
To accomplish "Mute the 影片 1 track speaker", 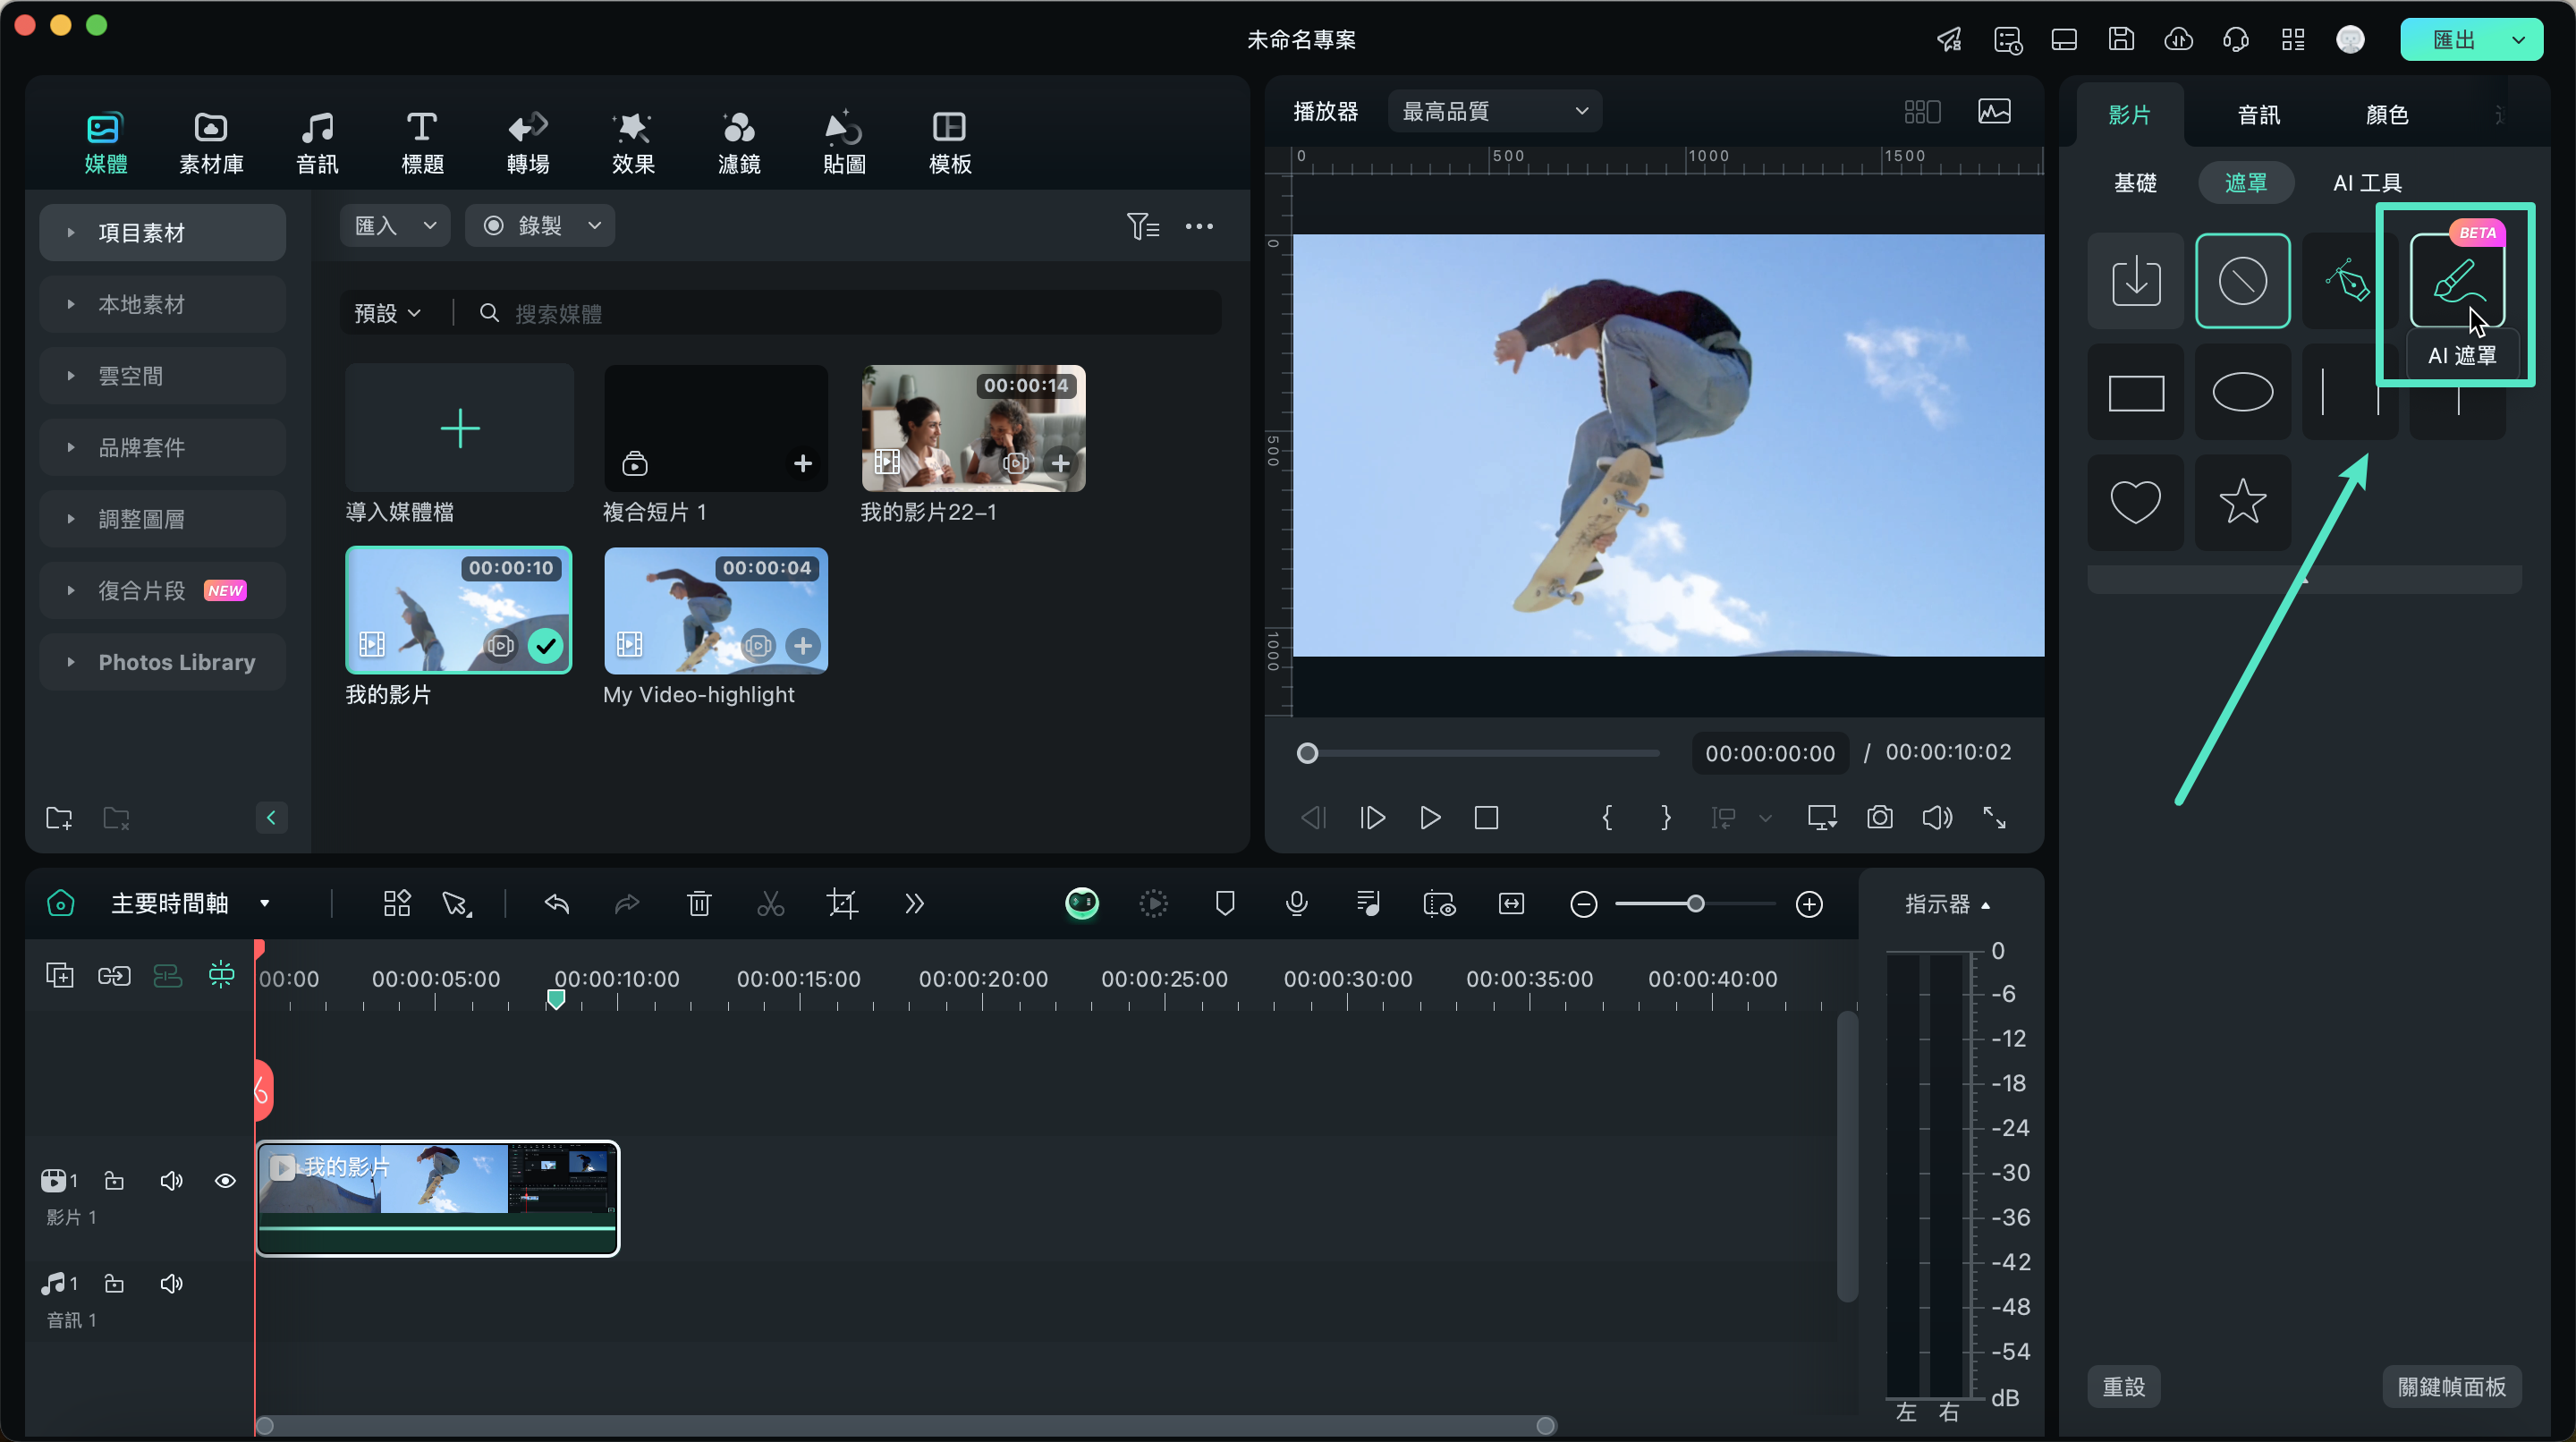I will click(x=171, y=1181).
